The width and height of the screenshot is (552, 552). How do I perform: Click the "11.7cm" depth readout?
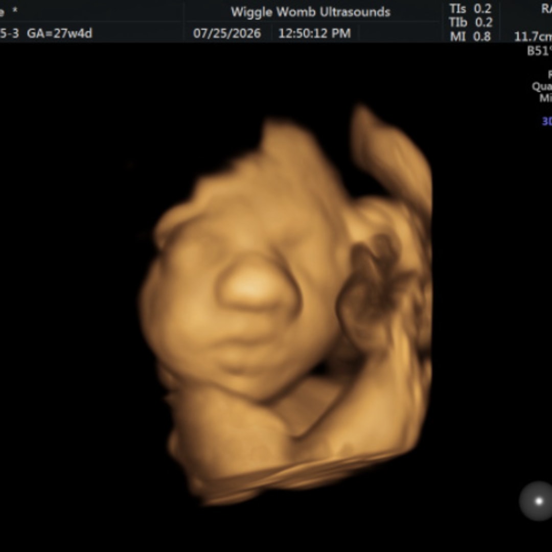533,36
